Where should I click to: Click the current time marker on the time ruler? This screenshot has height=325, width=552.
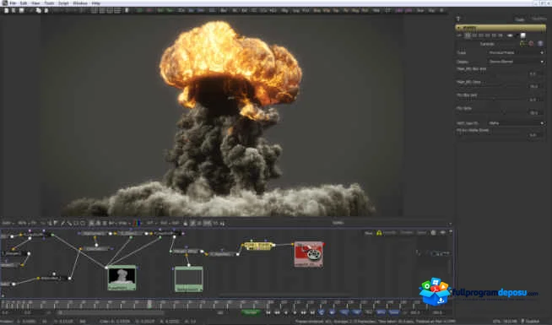click(149, 304)
